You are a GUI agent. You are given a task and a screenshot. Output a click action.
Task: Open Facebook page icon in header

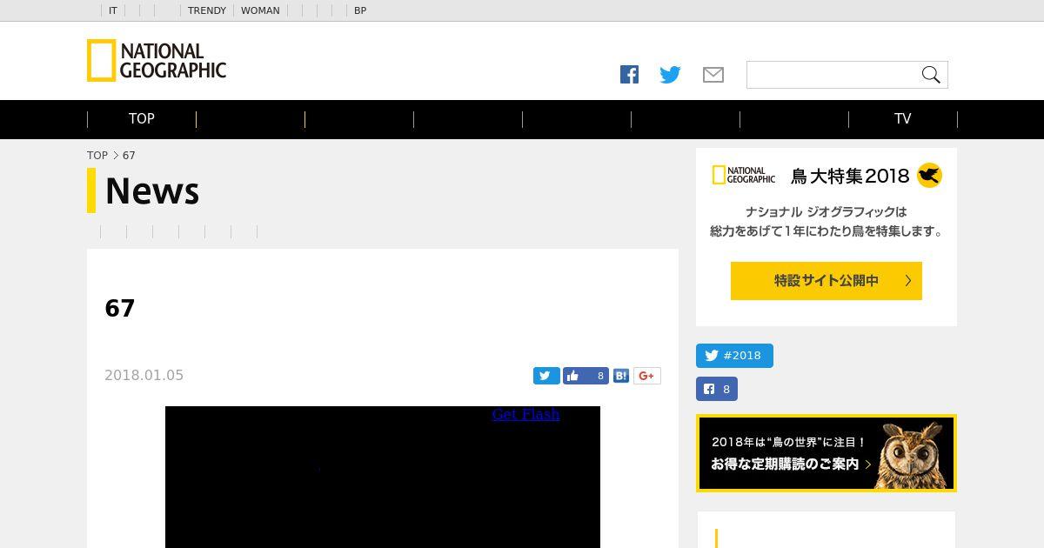click(629, 75)
